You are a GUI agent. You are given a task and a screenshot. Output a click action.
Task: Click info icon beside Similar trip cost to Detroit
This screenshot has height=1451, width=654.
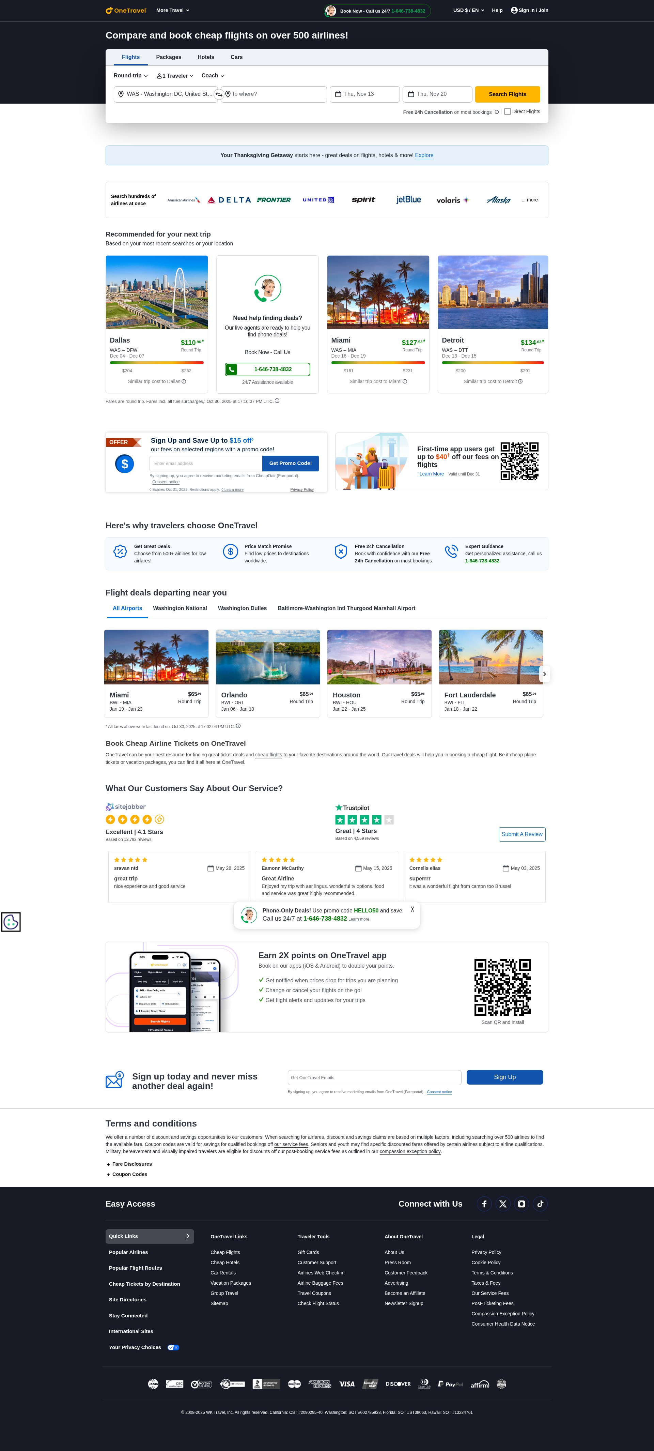click(520, 381)
